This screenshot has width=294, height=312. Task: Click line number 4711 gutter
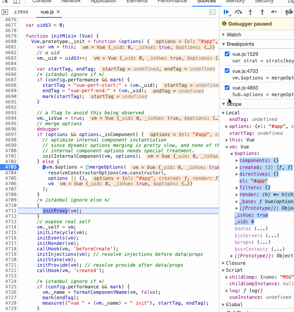(11, 211)
